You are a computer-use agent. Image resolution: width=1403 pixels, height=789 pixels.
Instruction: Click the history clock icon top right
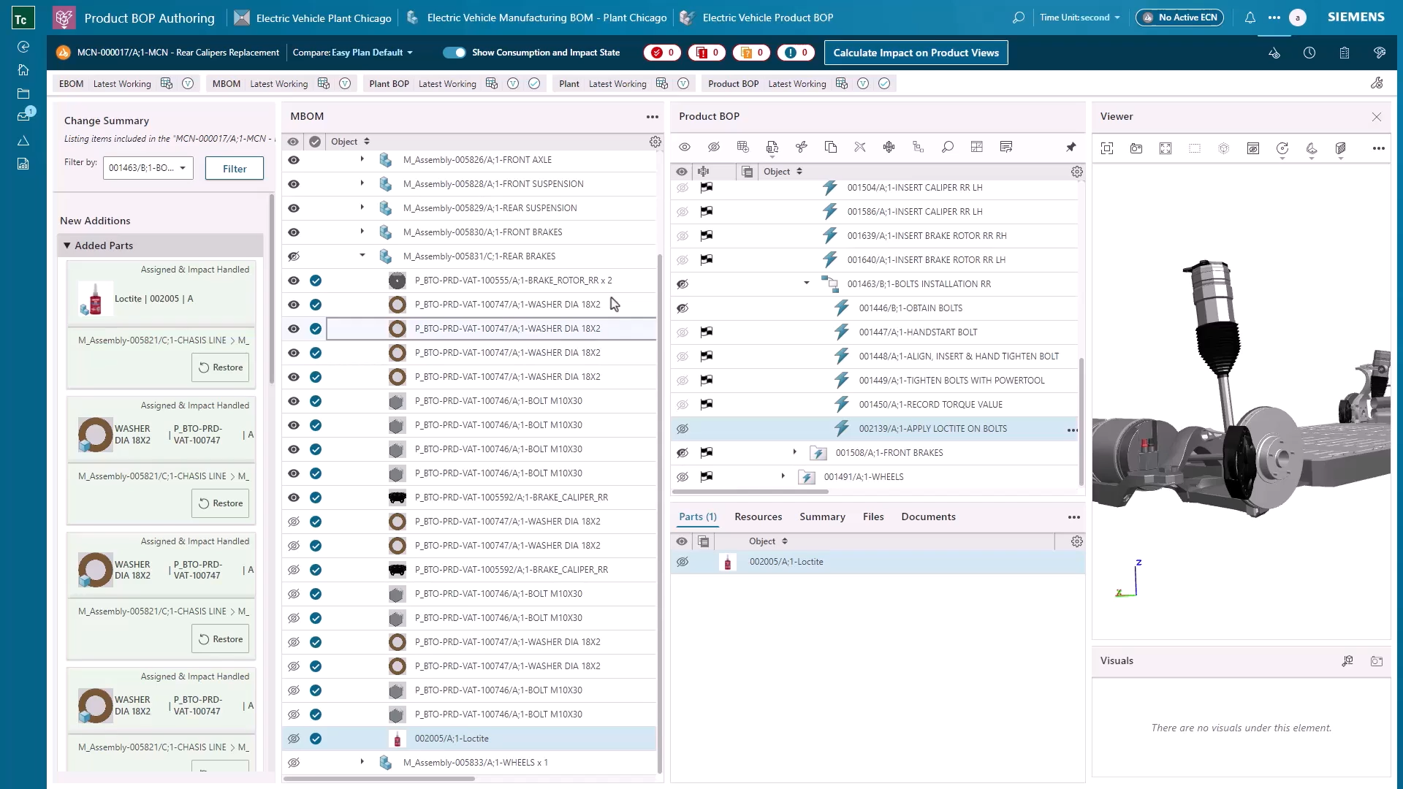click(1309, 53)
